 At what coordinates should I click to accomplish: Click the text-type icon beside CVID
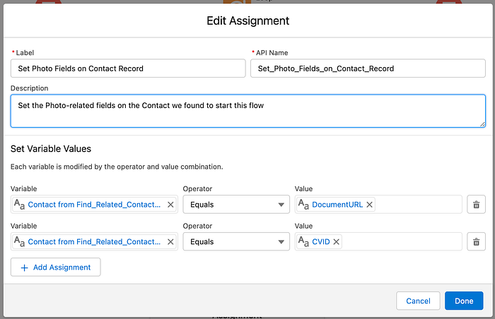point(303,242)
